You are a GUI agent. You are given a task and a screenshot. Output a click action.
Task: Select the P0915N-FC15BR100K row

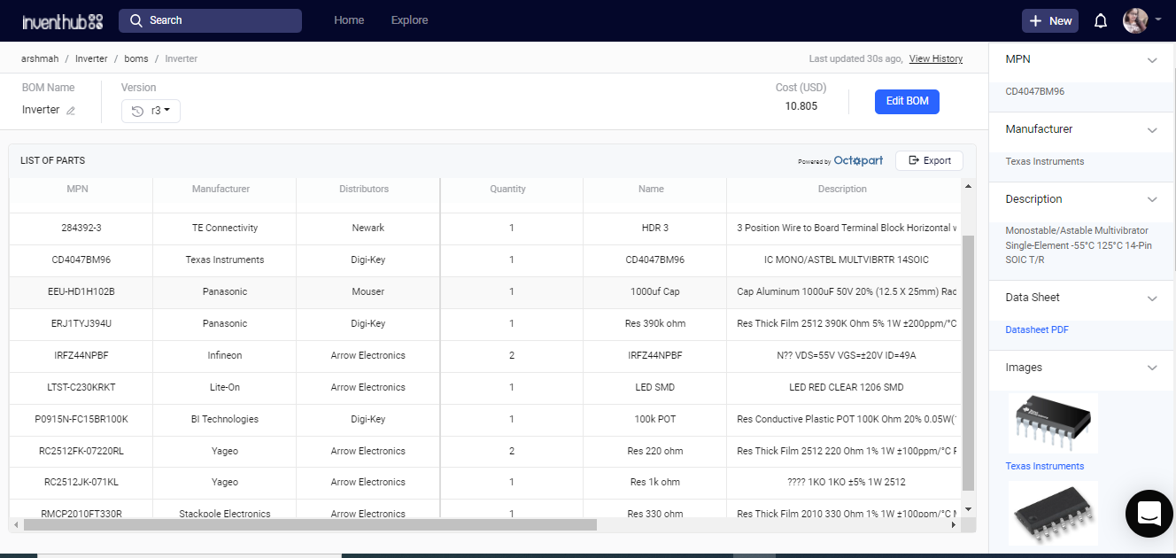click(486, 420)
